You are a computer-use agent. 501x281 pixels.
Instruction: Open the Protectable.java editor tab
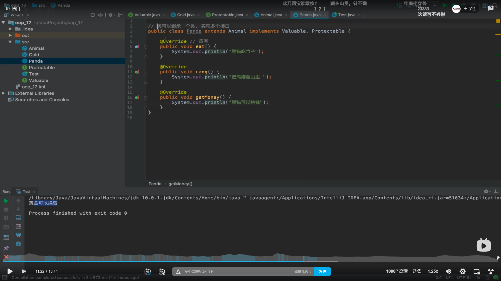pos(227,15)
